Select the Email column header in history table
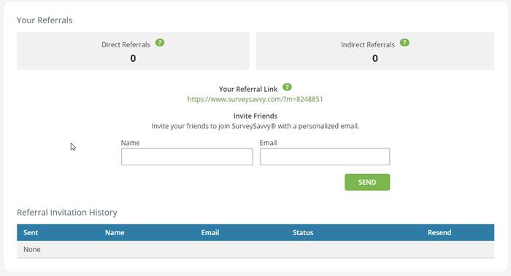Viewport: 511px width, 276px height. click(x=210, y=232)
